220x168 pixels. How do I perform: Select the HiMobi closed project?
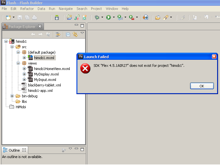(x=21, y=107)
